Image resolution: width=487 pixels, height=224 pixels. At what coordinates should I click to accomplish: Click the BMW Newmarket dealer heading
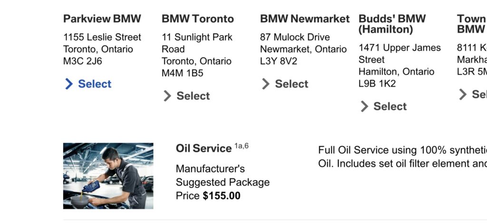point(305,19)
